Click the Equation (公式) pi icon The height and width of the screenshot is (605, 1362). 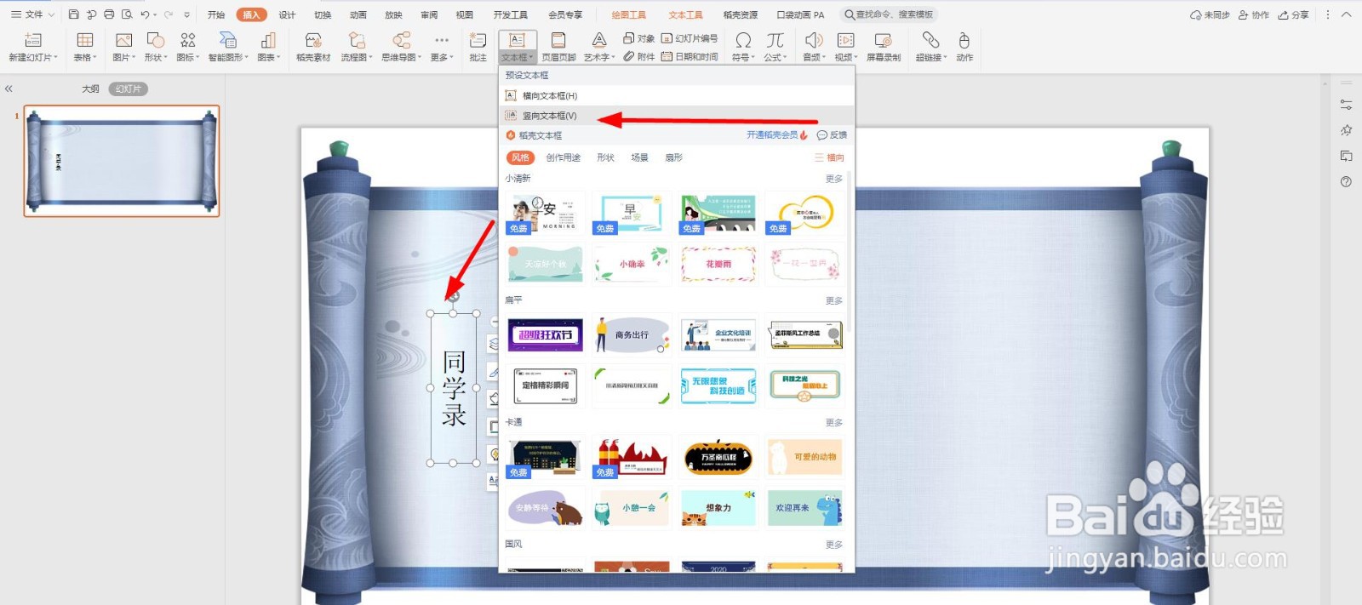coord(775,40)
